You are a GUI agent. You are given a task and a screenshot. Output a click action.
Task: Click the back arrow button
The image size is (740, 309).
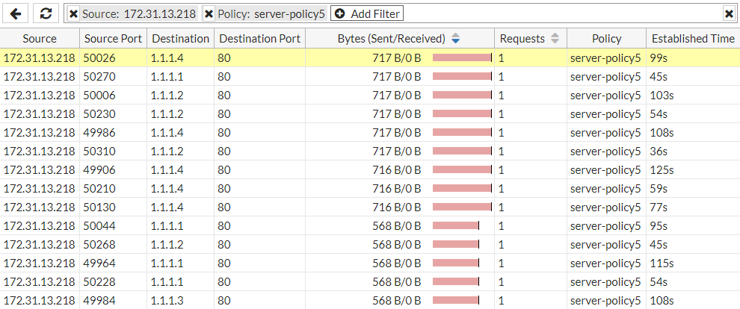[x=16, y=13]
